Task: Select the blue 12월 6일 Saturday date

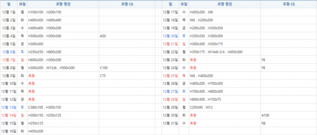Action: coord(9,52)
